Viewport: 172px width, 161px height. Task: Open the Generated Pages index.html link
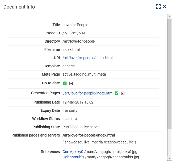(88, 93)
